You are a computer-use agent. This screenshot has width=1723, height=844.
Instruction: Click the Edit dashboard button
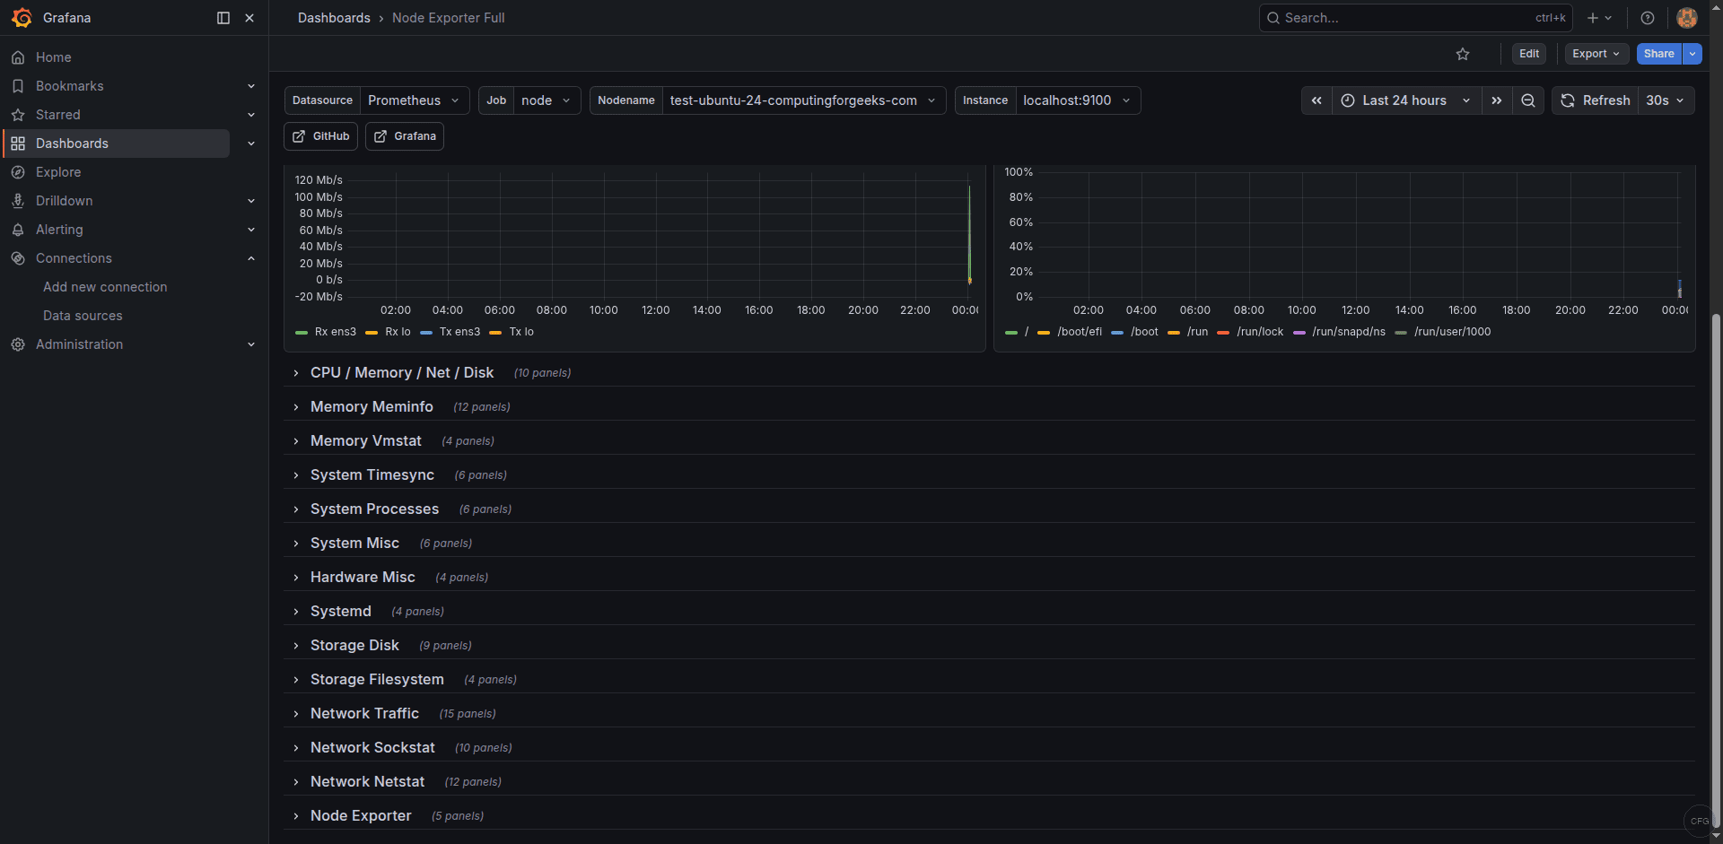tap(1529, 54)
